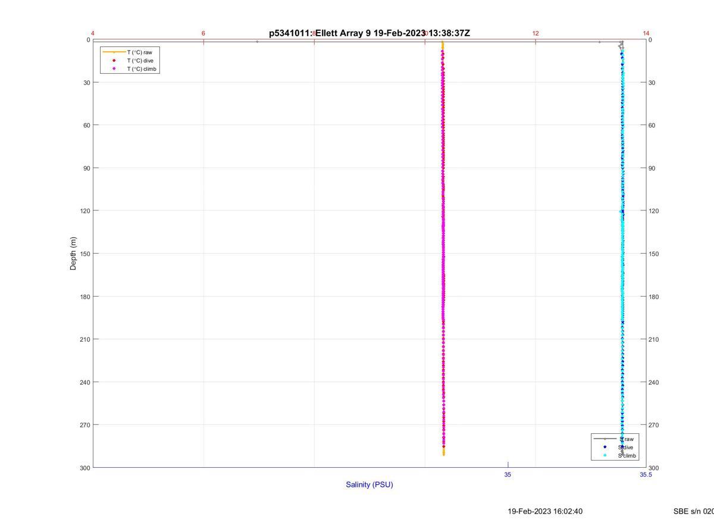Click the red '14' temperature tick label
Image resolution: width=714 pixels, height=526 pixels.
646,33
